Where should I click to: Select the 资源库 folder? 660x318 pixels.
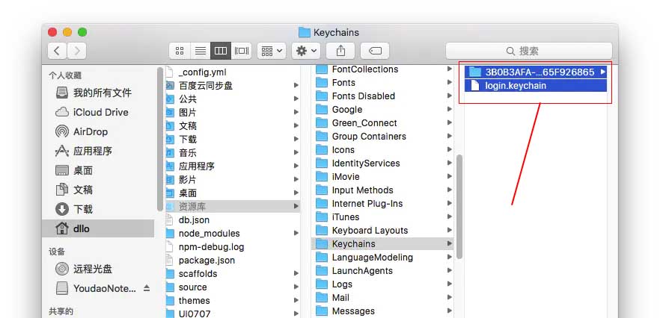[x=233, y=206]
